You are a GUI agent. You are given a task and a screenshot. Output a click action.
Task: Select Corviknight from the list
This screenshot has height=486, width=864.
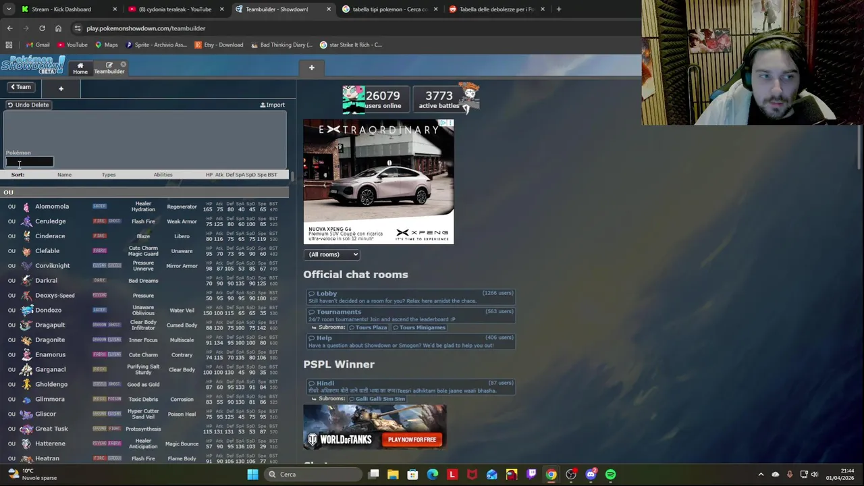click(x=144, y=266)
